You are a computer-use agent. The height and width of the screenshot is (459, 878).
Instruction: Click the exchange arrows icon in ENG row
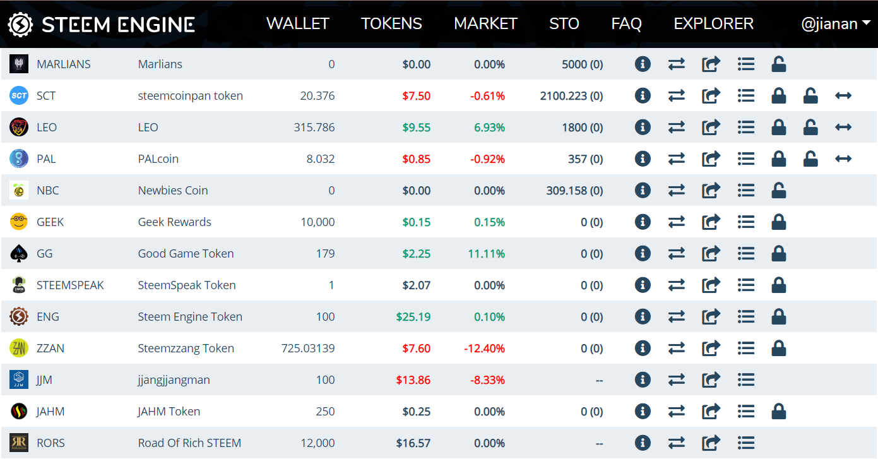[677, 317]
